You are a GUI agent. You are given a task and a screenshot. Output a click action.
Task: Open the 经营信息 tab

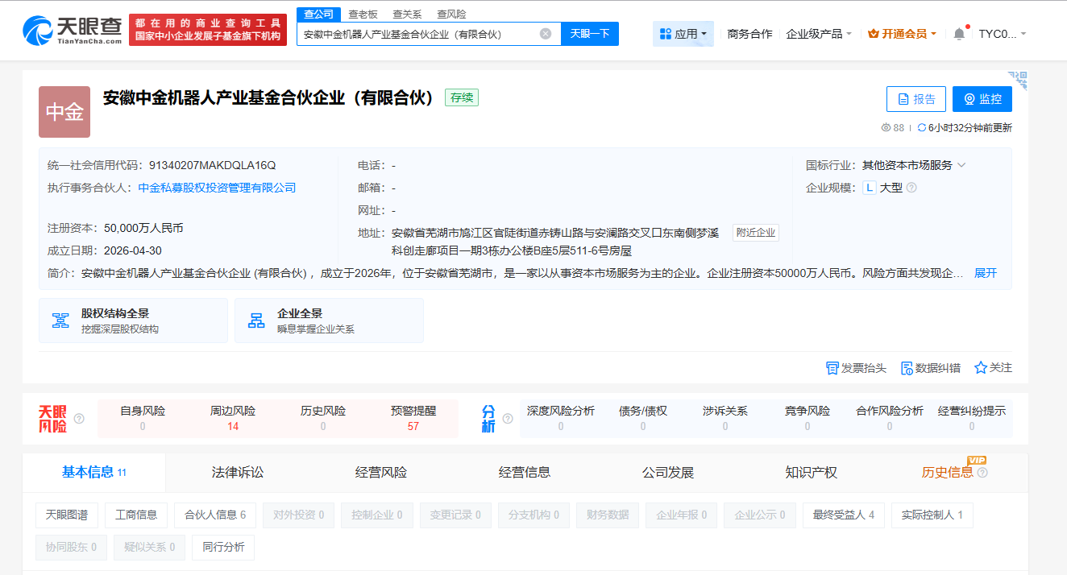pyautogui.click(x=525, y=473)
